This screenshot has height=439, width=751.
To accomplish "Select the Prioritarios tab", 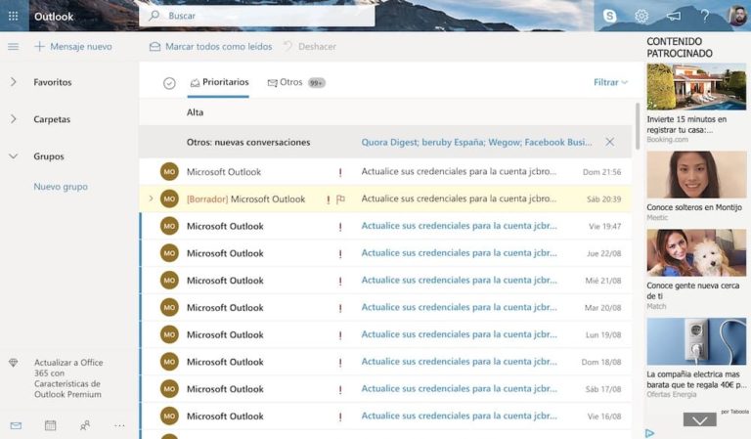I will 220,83.
